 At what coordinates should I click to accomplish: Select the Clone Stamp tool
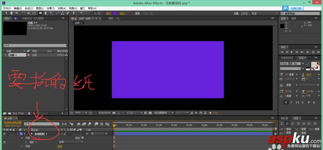pos(63,13)
